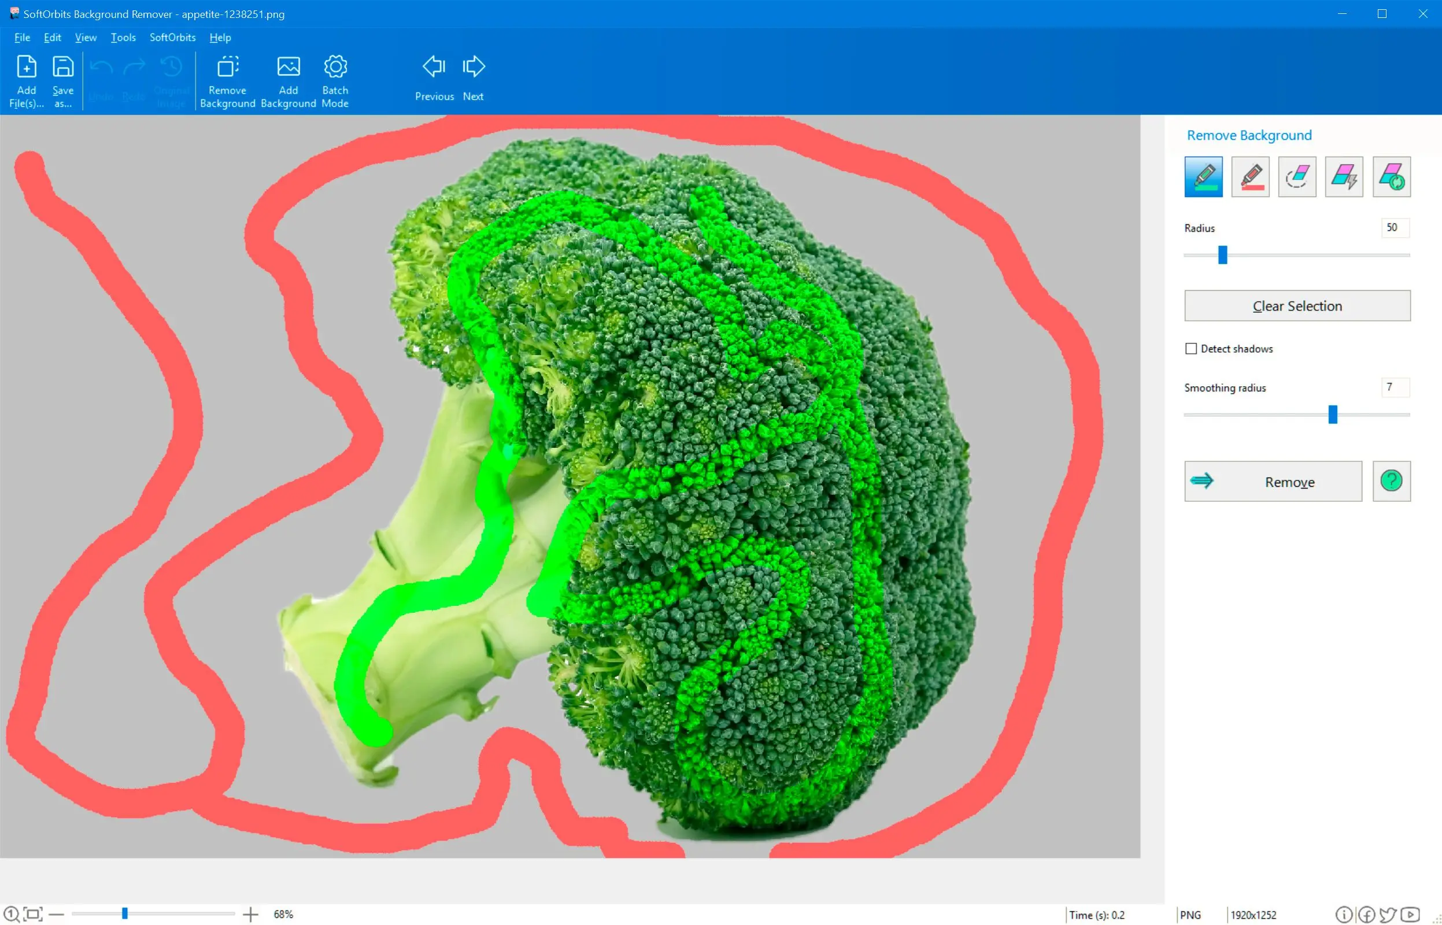Select the foreground mark tool
1442x925 pixels.
[x=1201, y=176]
